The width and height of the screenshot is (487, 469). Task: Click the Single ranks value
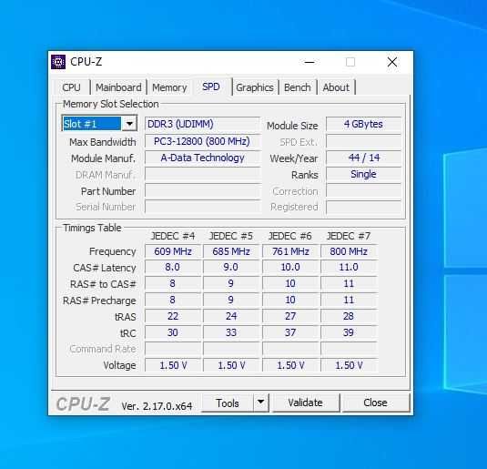[363, 174]
